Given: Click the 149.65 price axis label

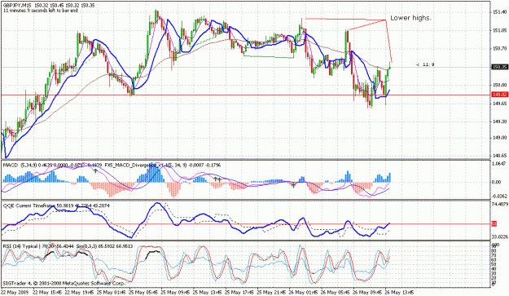Looking at the screenshot, I should coord(500,104).
